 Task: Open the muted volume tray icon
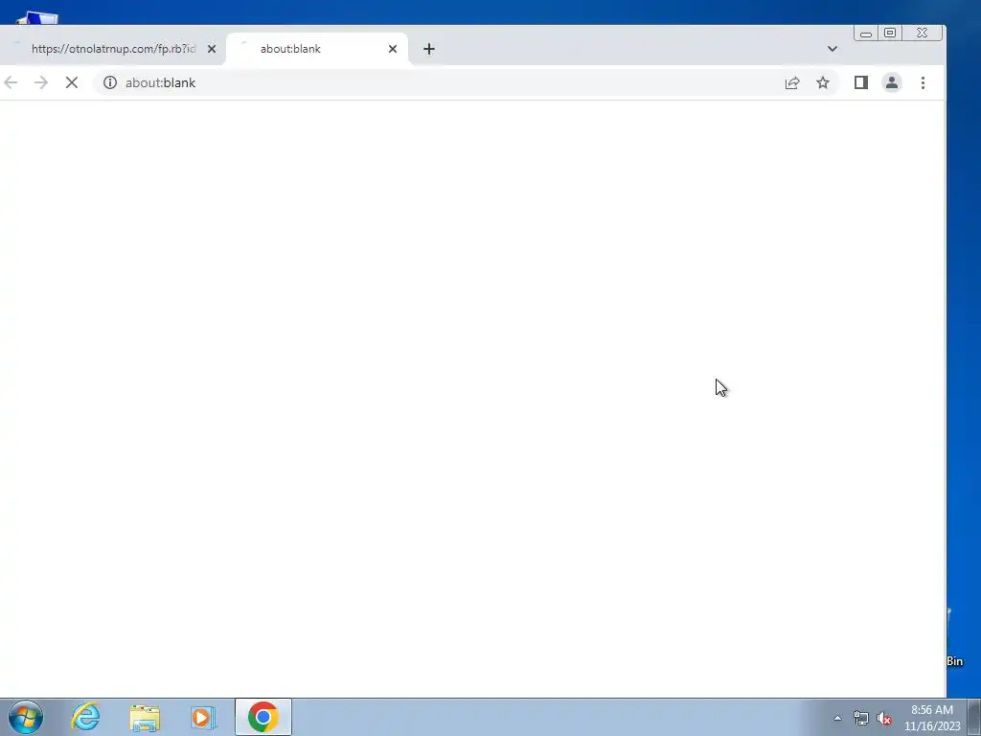(883, 718)
